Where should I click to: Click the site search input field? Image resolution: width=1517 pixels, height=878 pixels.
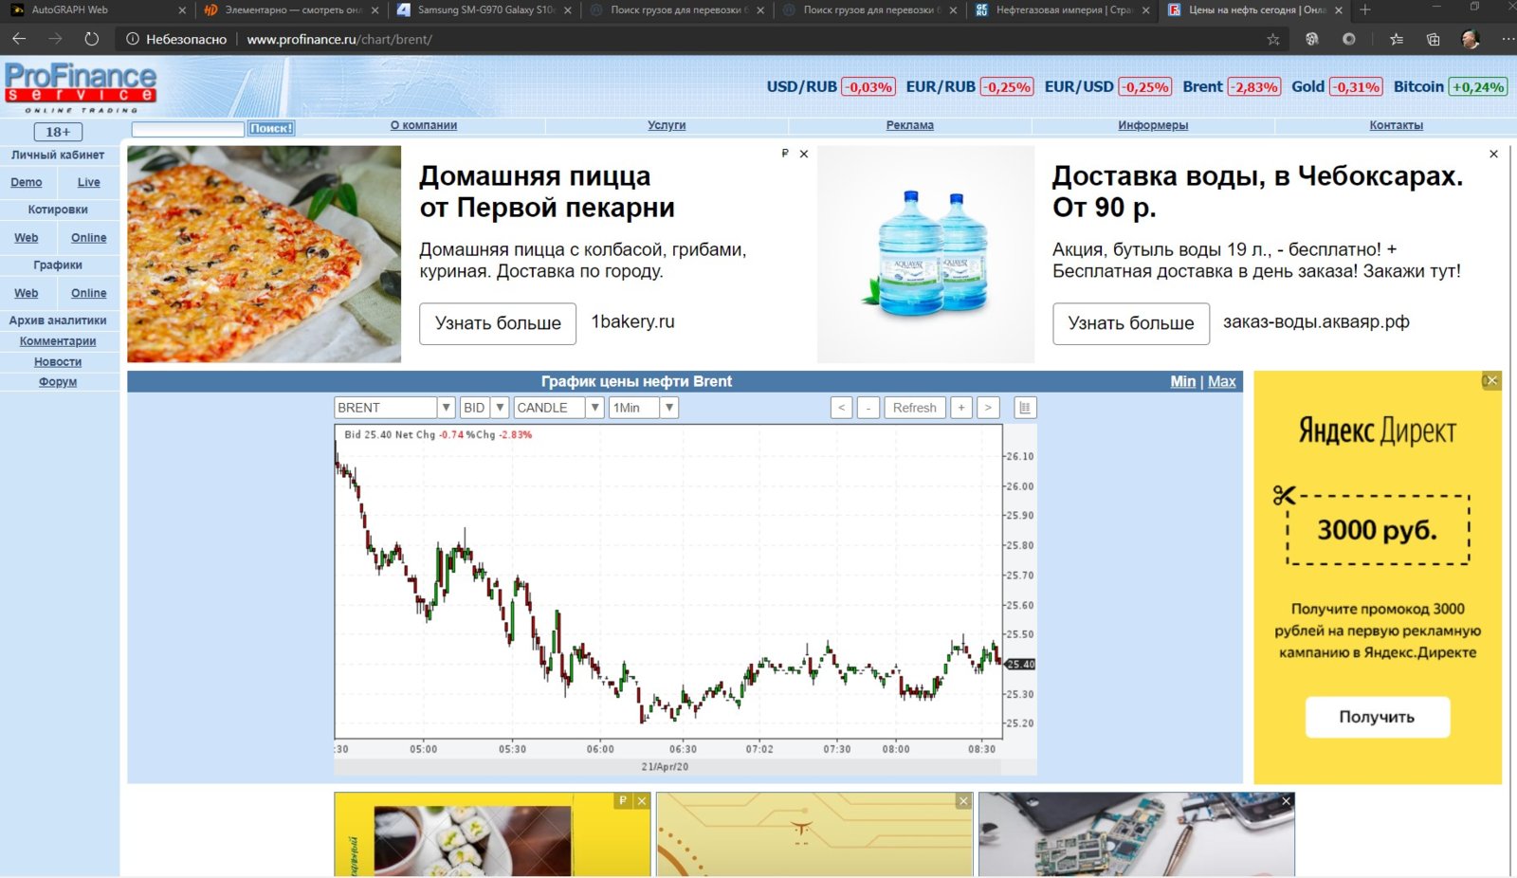[188, 129]
